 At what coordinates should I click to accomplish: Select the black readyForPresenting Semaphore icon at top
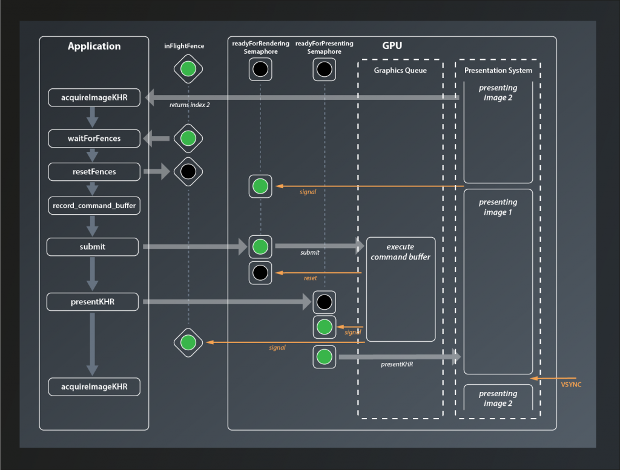(325, 69)
